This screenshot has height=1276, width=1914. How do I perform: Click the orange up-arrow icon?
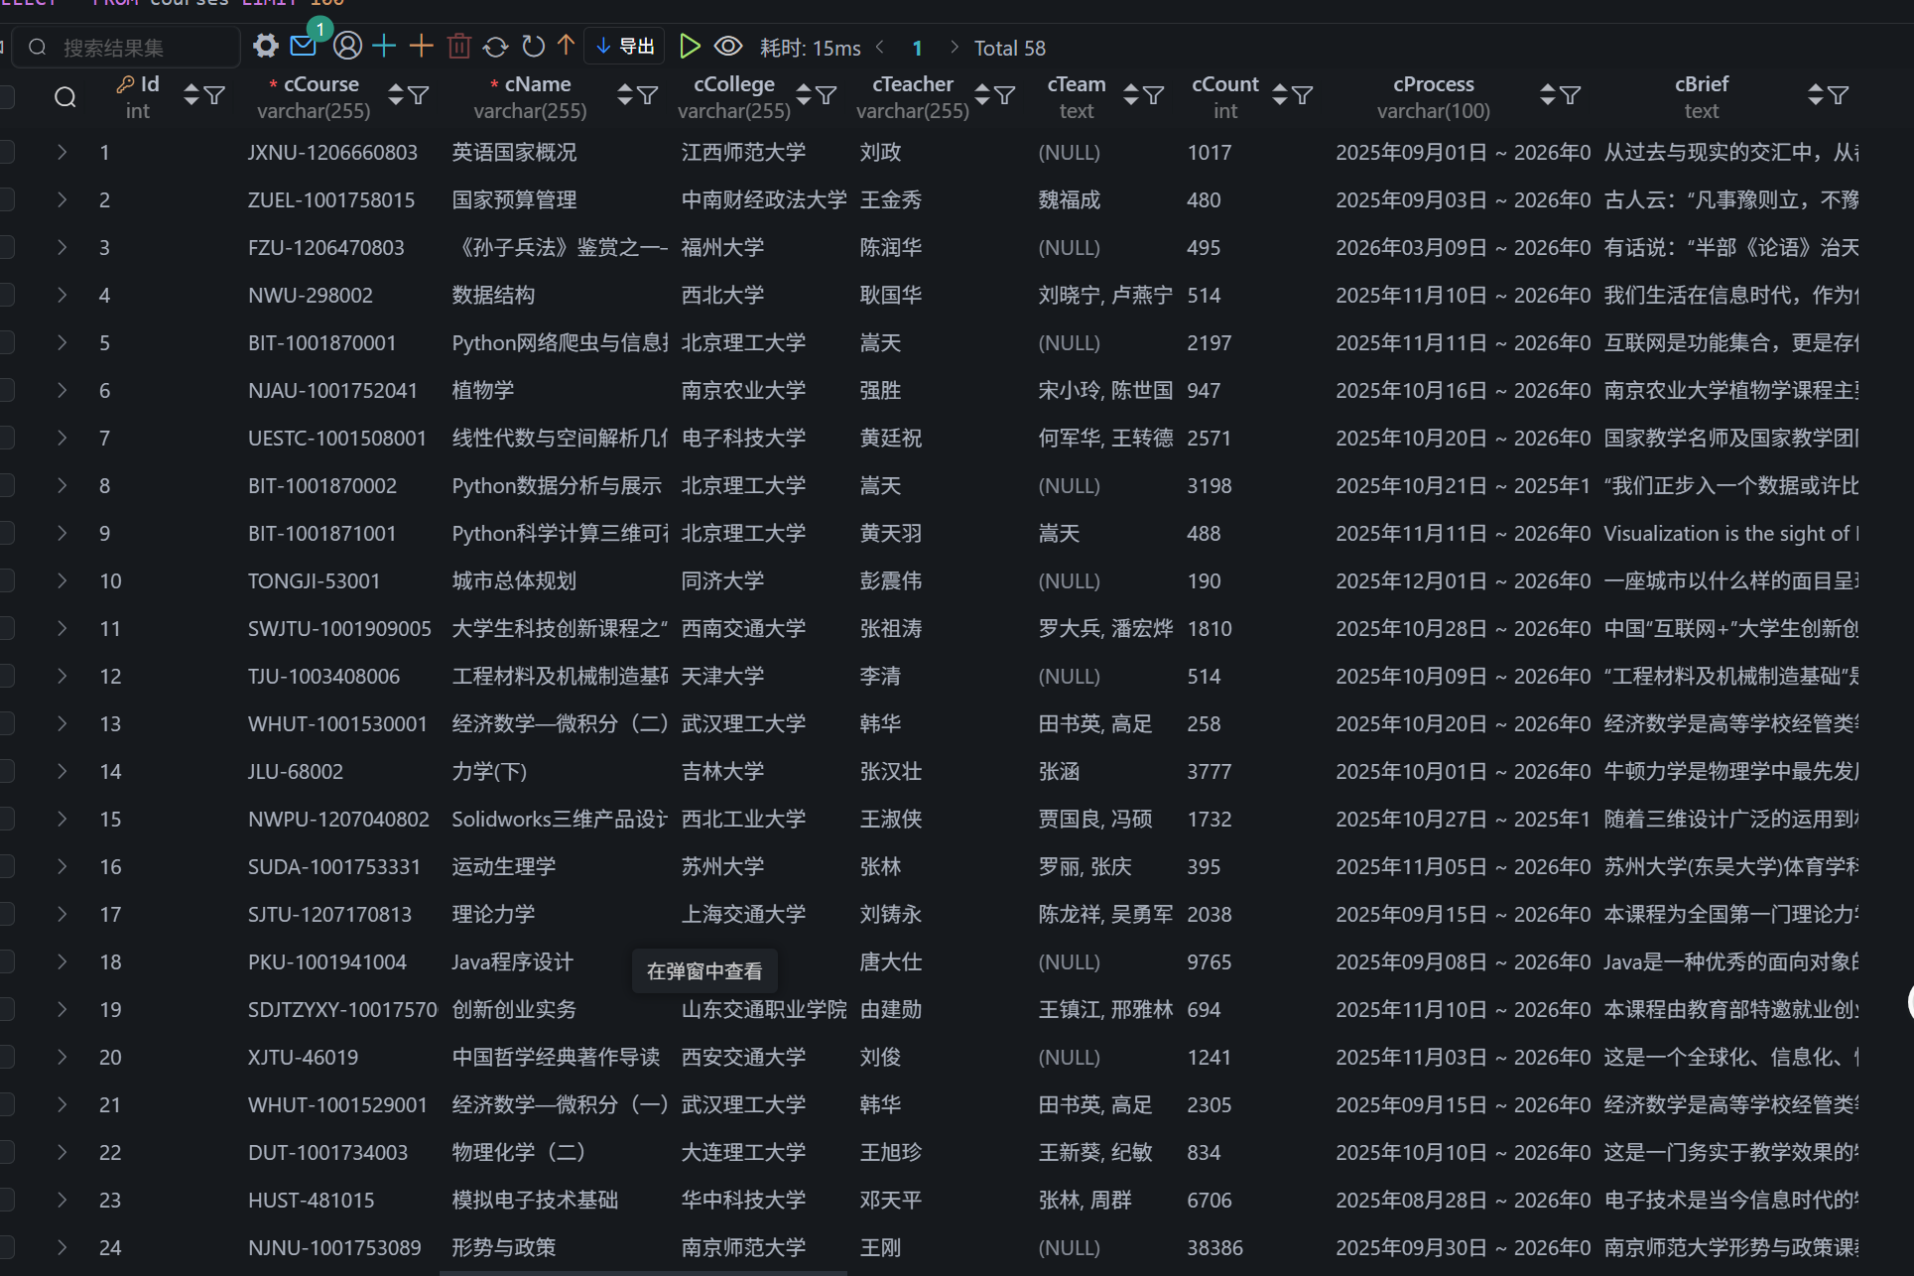(566, 46)
